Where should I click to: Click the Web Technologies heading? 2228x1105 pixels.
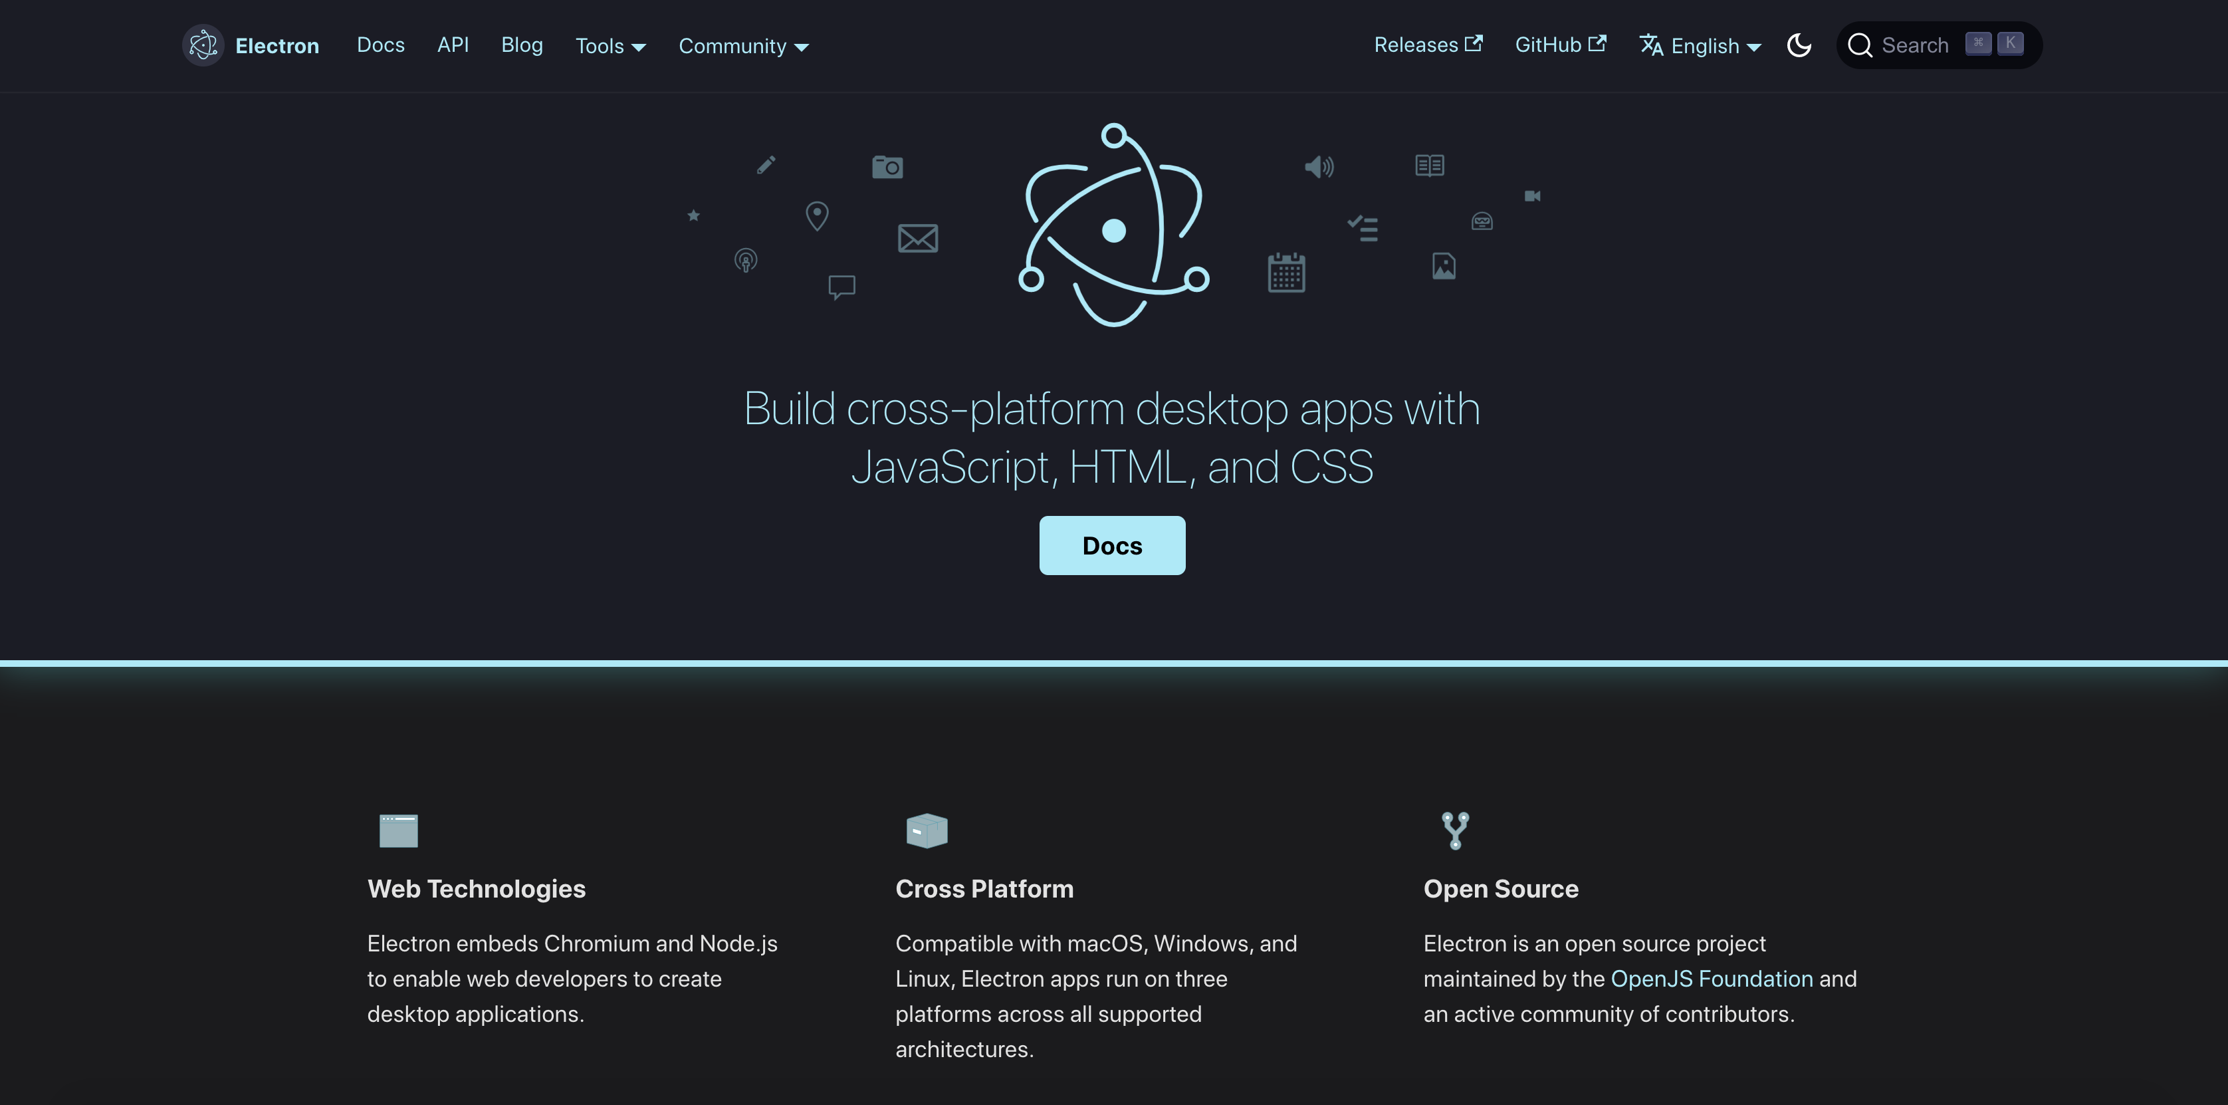477,889
